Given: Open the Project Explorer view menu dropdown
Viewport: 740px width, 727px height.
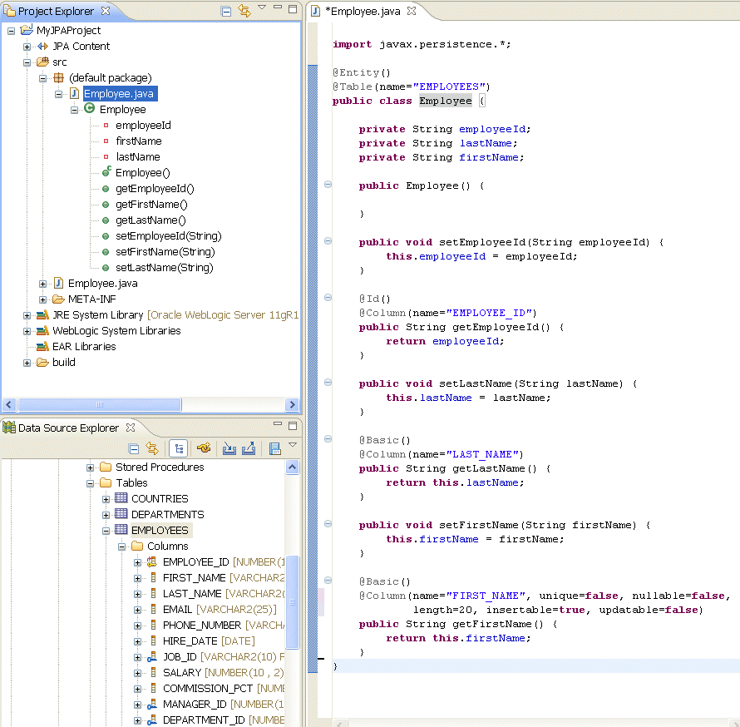Looking at the screenshot, I should tap(260, 7).
